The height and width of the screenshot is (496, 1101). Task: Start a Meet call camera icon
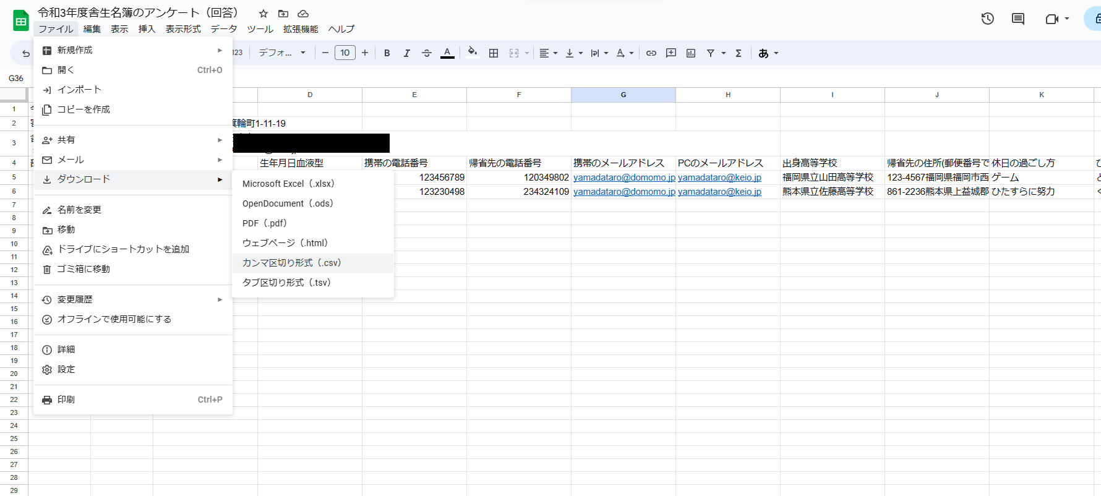coord(1052,19)
